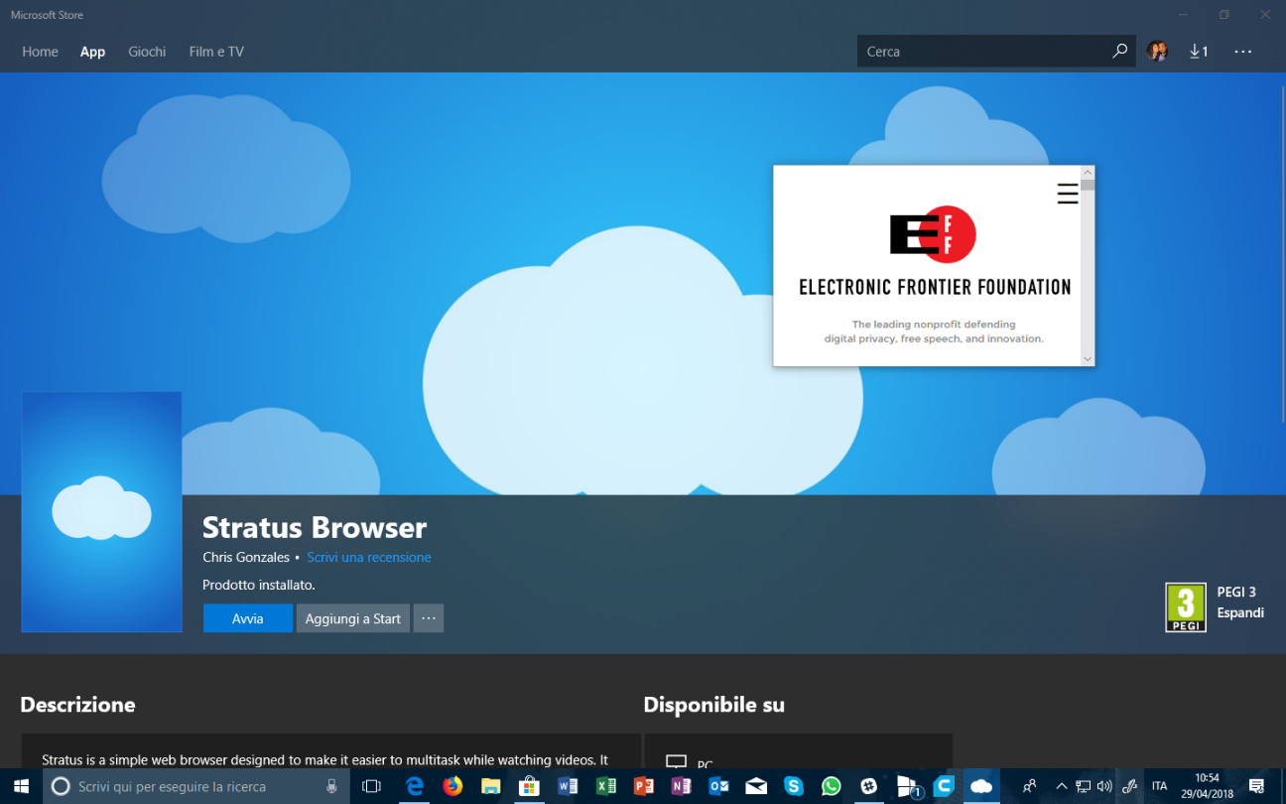Image resolution: width=1286 pixels, height=804 pixels.
Task: Click the Disponibile su heading
Action: point(713,705)
